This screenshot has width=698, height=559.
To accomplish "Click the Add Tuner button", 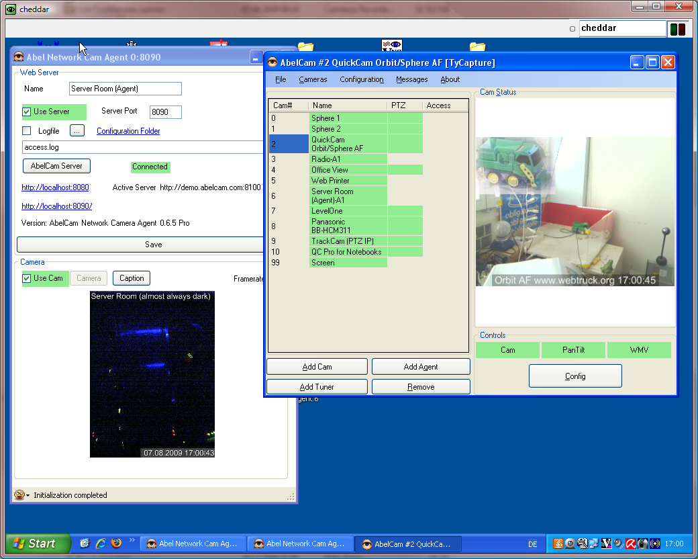I will (317, 387).
